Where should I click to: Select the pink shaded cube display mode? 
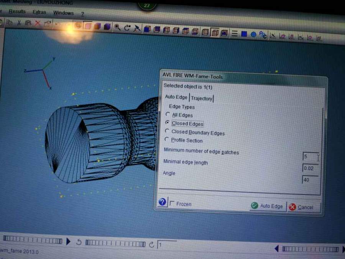pyautogui.click(x=88, y=26)
